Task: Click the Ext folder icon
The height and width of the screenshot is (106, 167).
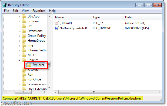Action: pyautogui.click(x=24, y=26)
